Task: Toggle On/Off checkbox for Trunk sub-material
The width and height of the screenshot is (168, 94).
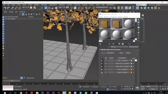Action: click(133, 61)
